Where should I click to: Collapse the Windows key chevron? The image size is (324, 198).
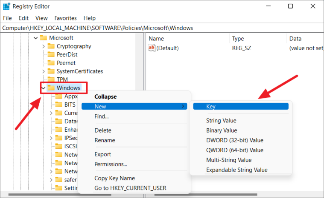(x=44, y=88)
